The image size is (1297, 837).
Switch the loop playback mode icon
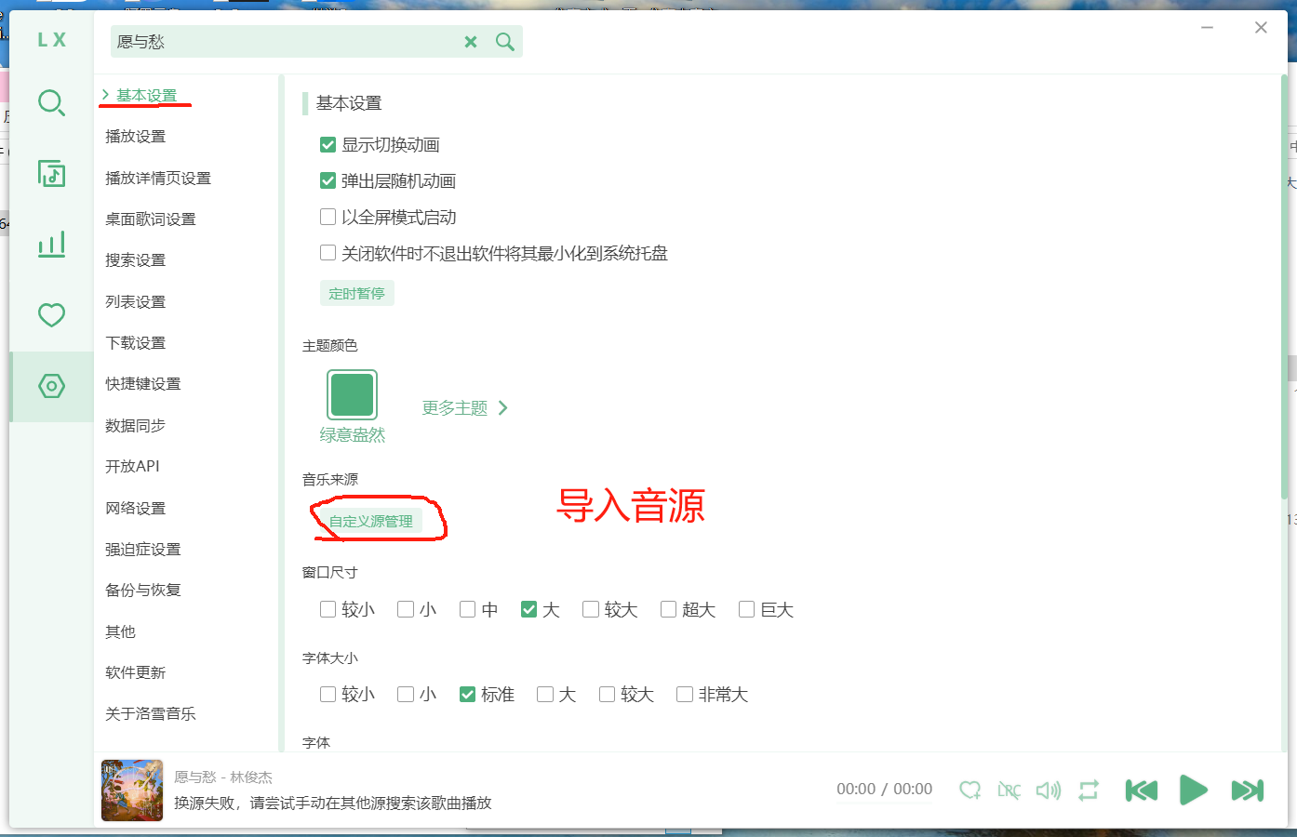point(1089,790)
